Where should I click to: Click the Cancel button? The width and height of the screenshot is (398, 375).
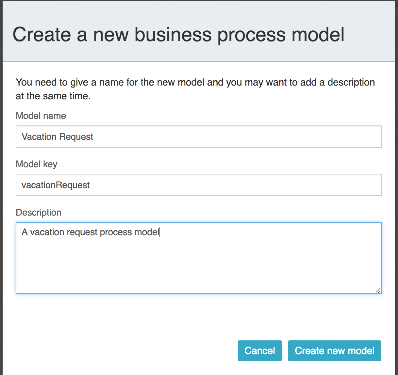pos(259,351)
